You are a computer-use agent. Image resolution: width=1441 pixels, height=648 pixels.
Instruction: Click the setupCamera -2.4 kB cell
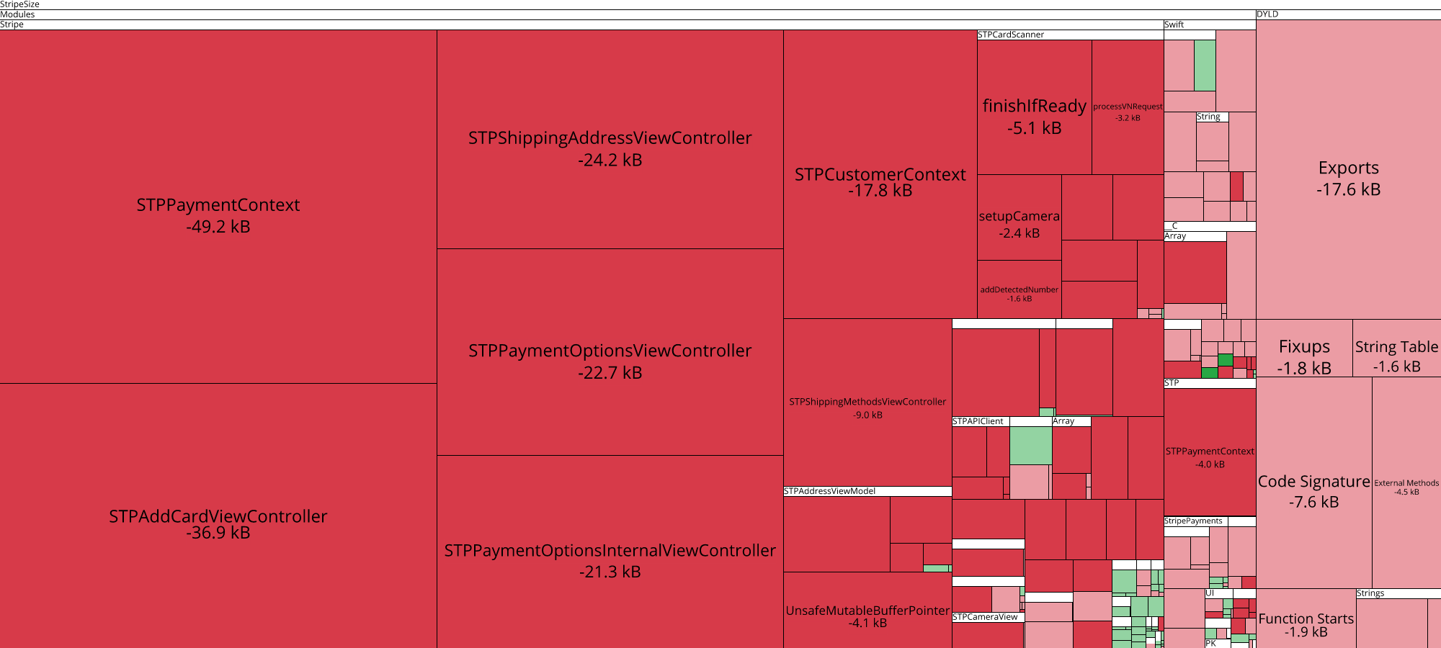tap(1019, 217)
